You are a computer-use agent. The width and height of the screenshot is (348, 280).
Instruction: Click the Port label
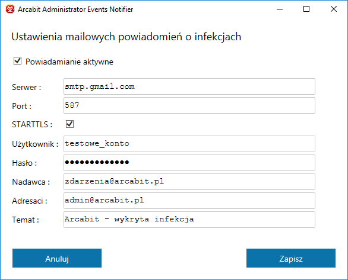(x=21, y=106)
